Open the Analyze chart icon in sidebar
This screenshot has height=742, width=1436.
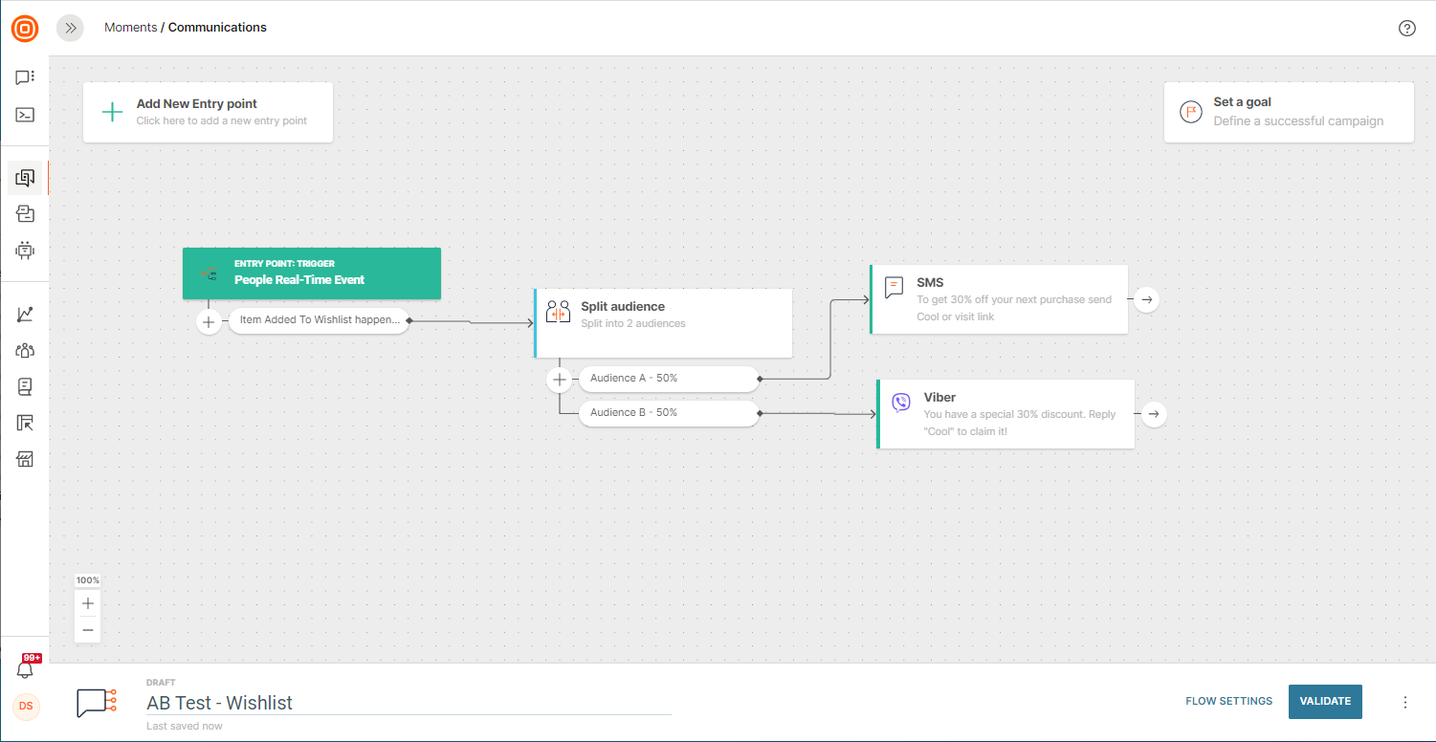(25, 314)
